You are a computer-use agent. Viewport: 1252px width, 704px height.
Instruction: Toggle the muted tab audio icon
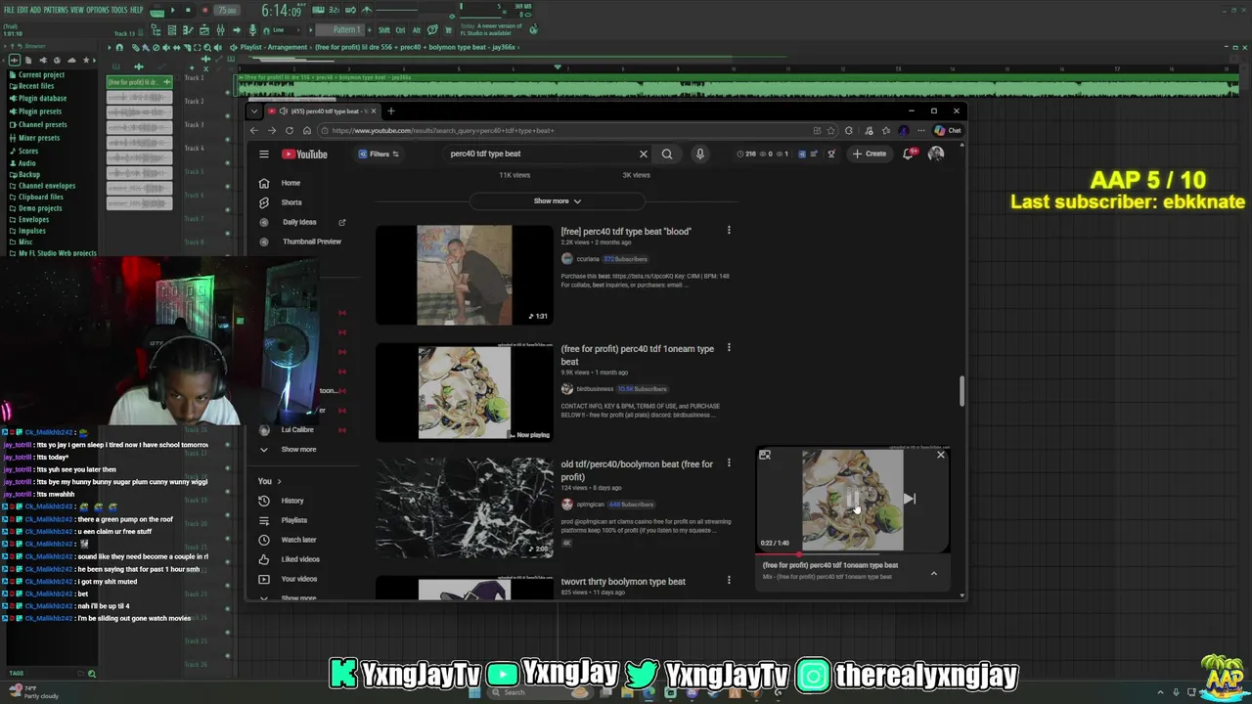[283, 110]
